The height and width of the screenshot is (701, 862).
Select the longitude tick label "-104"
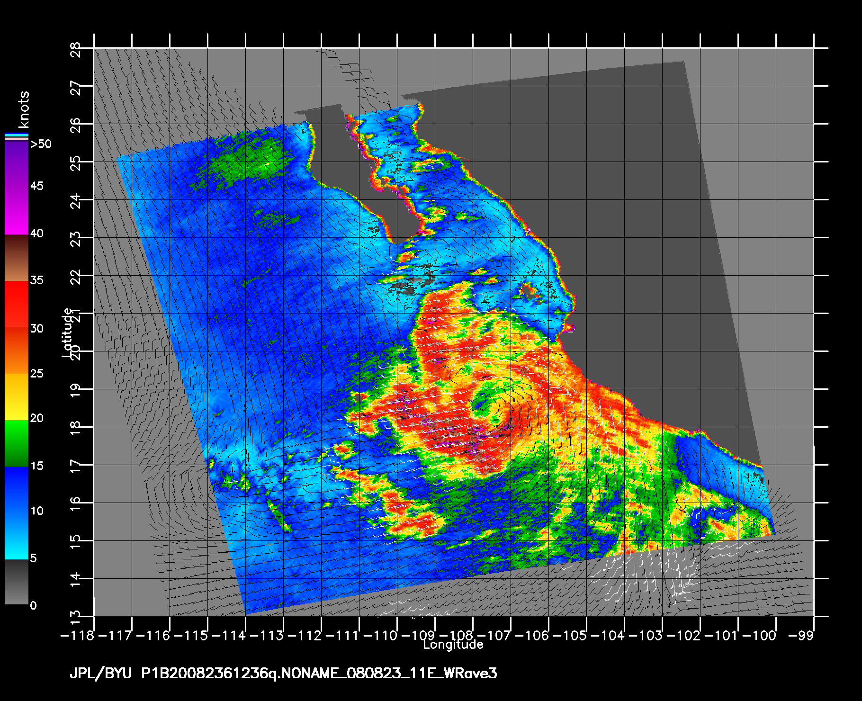click(608, 635)
